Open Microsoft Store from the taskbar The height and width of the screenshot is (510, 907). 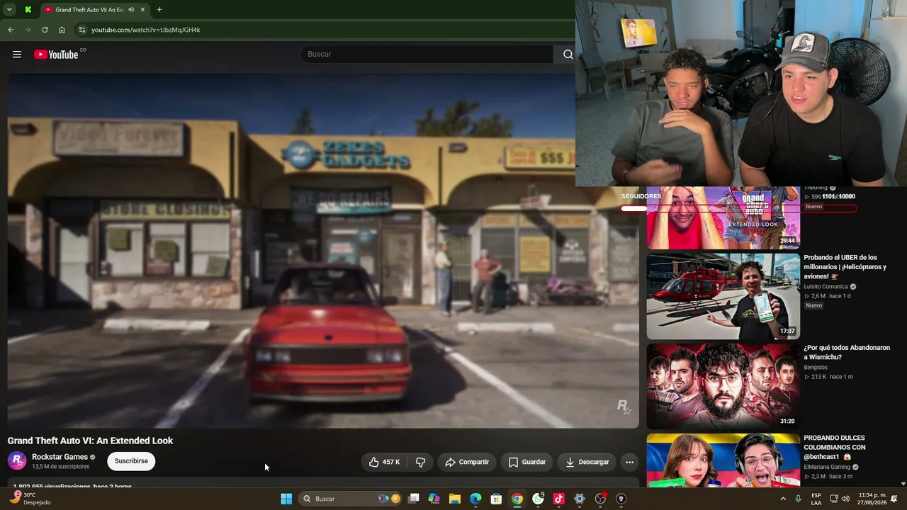(x=497, y=499)
